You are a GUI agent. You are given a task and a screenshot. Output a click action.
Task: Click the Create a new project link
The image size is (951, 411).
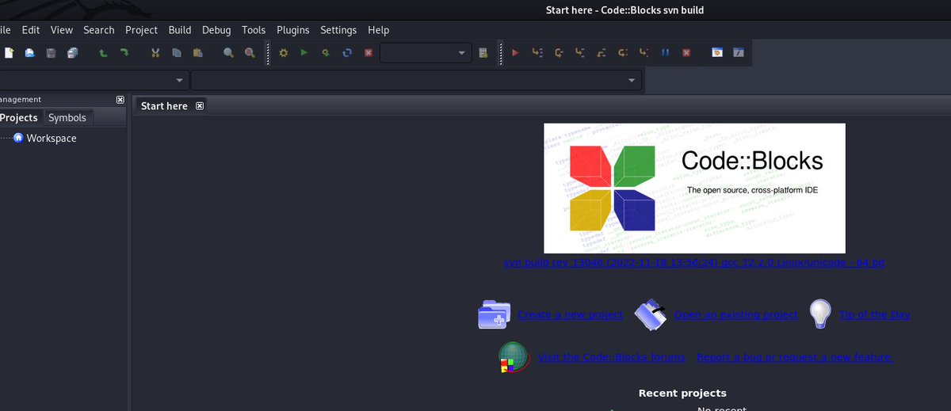pyautogui.click(x=571, y=314)
